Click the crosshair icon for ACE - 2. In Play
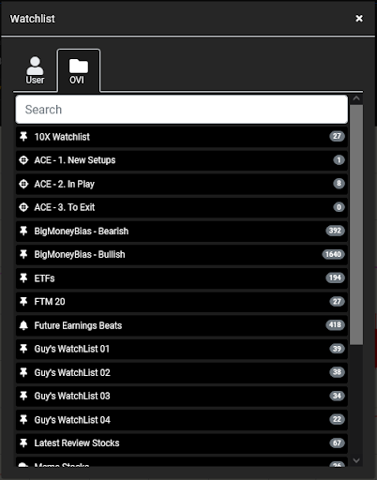This screenshot has height=480, width=377. click(x=23, y=184)
